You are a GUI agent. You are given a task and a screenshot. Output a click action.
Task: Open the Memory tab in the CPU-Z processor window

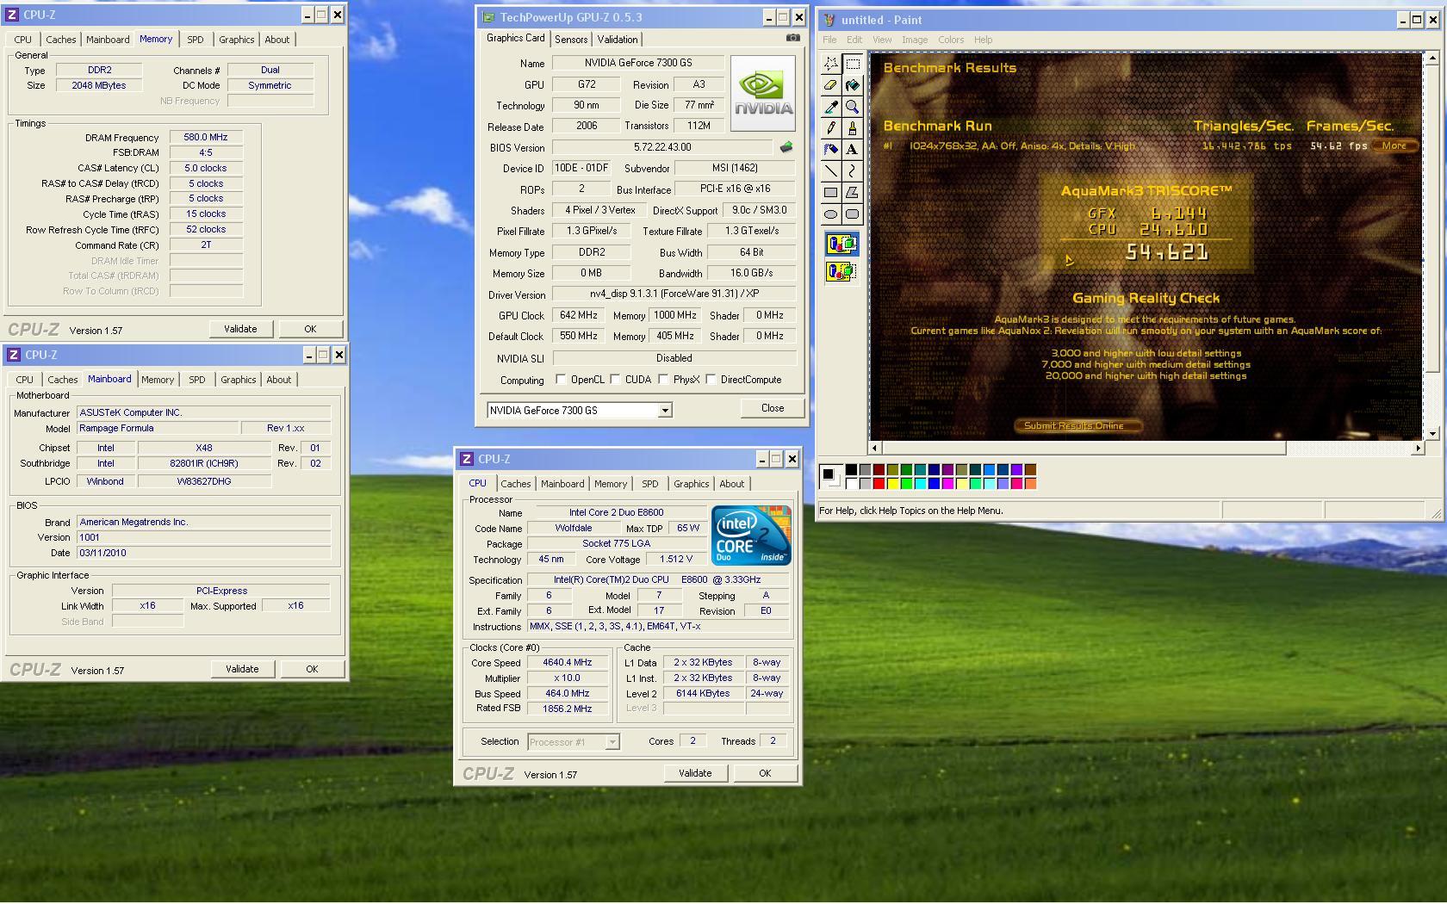610,484
